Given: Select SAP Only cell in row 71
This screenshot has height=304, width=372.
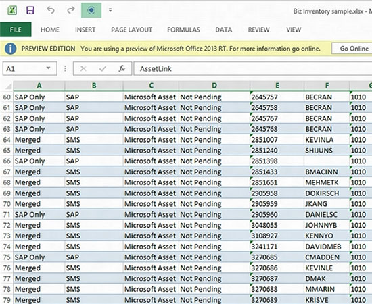Looking at the screenshot, I should coord(39,215).
